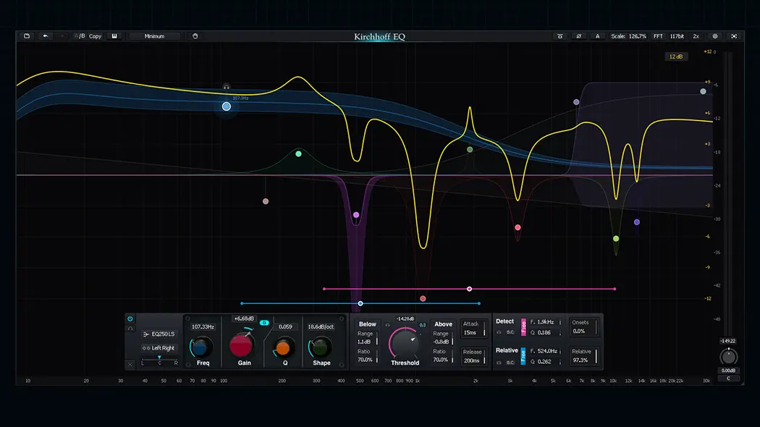Open the Scale 126.7% setting

tap(628, 36)
